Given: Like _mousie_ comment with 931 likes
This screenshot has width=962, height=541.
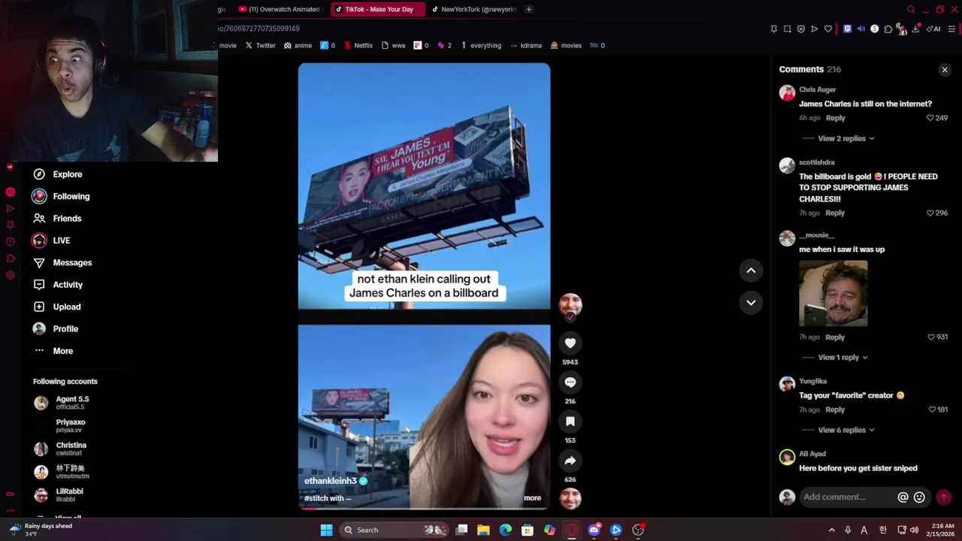Looking at the screenshot, I should pos(930,337).
